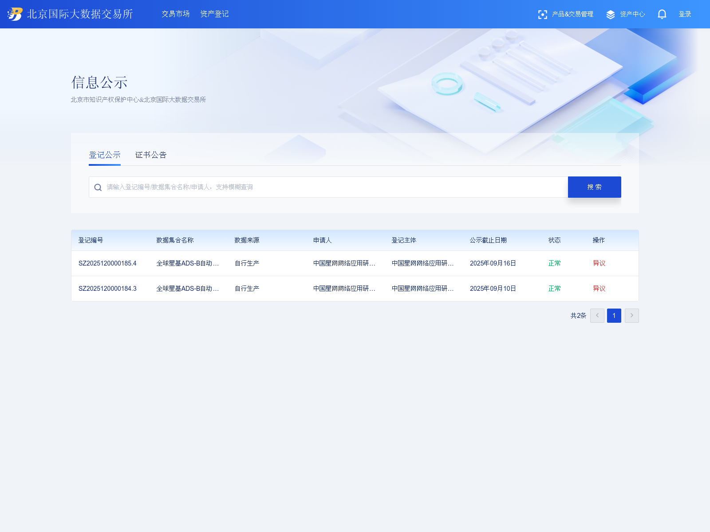Go to previous page arrow
The height and width of the screenshot is (532, 710).
597,316
